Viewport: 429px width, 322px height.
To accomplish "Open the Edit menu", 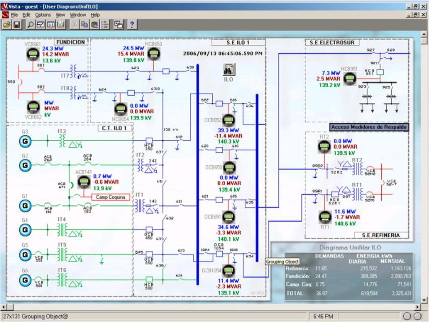I will pyautogui.click(x=26, y=15).
